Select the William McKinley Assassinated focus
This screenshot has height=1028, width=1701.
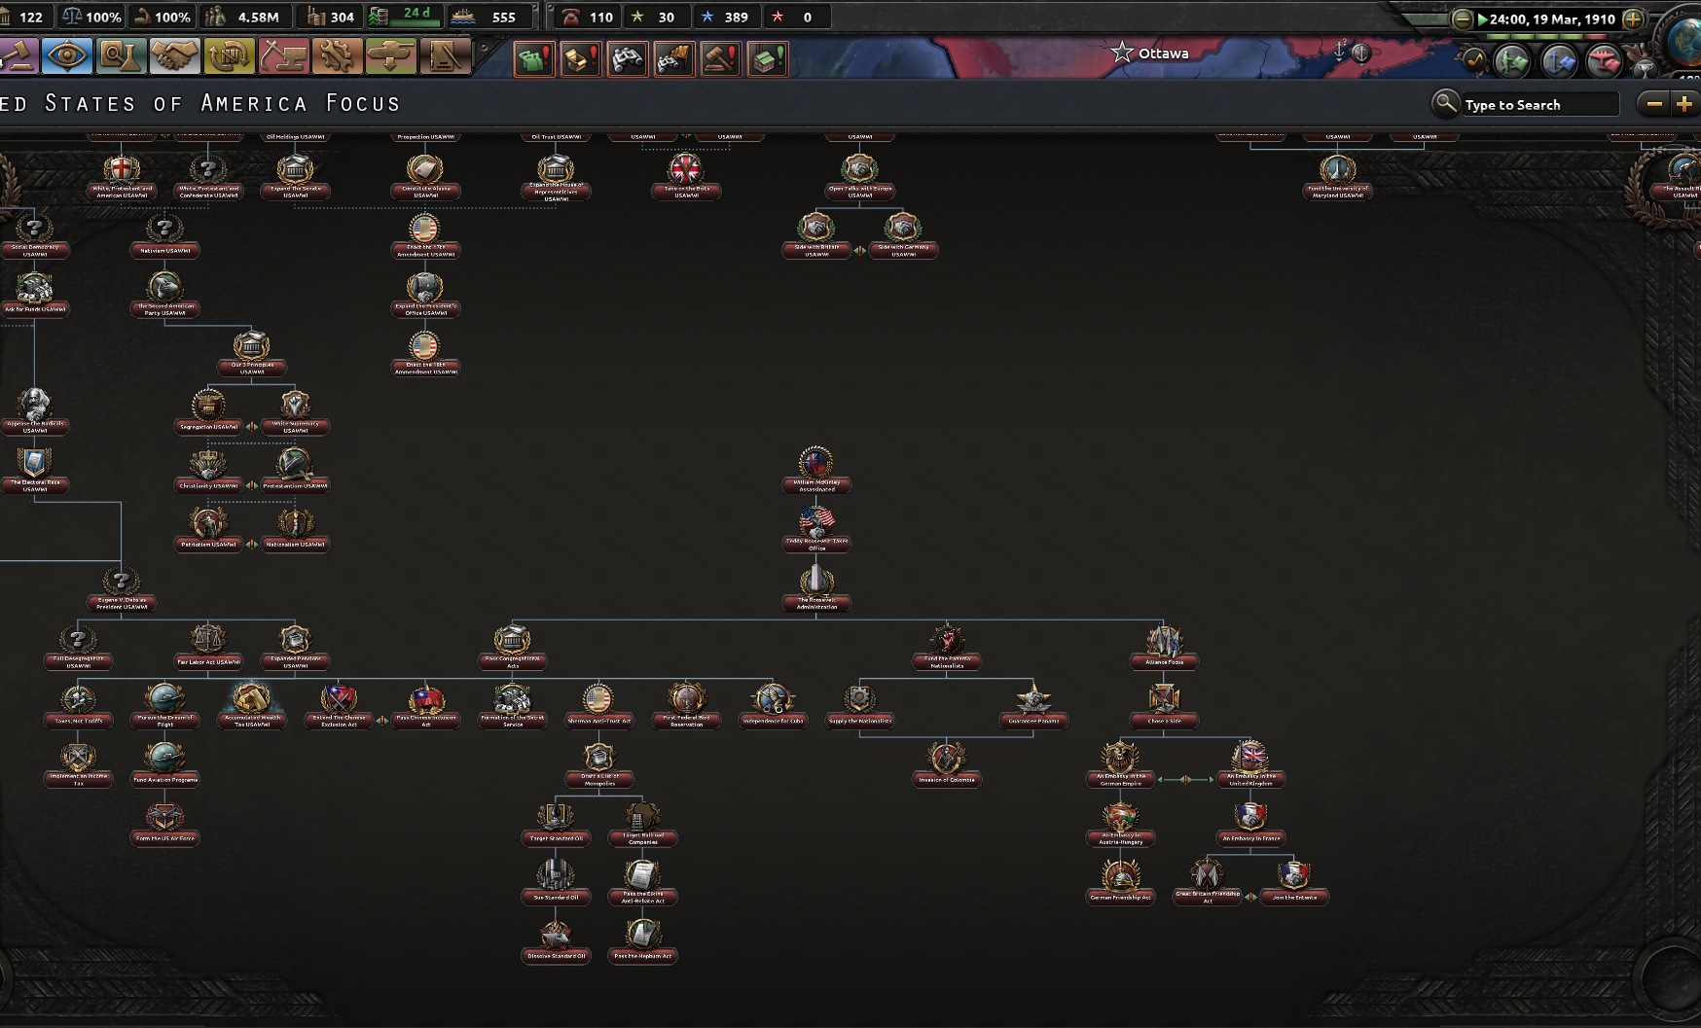coord(816,470)
